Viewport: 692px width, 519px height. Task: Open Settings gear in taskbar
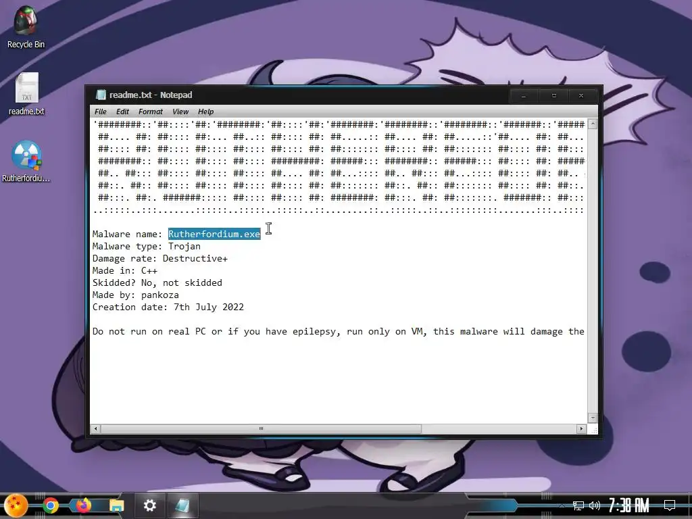point(149,505)
